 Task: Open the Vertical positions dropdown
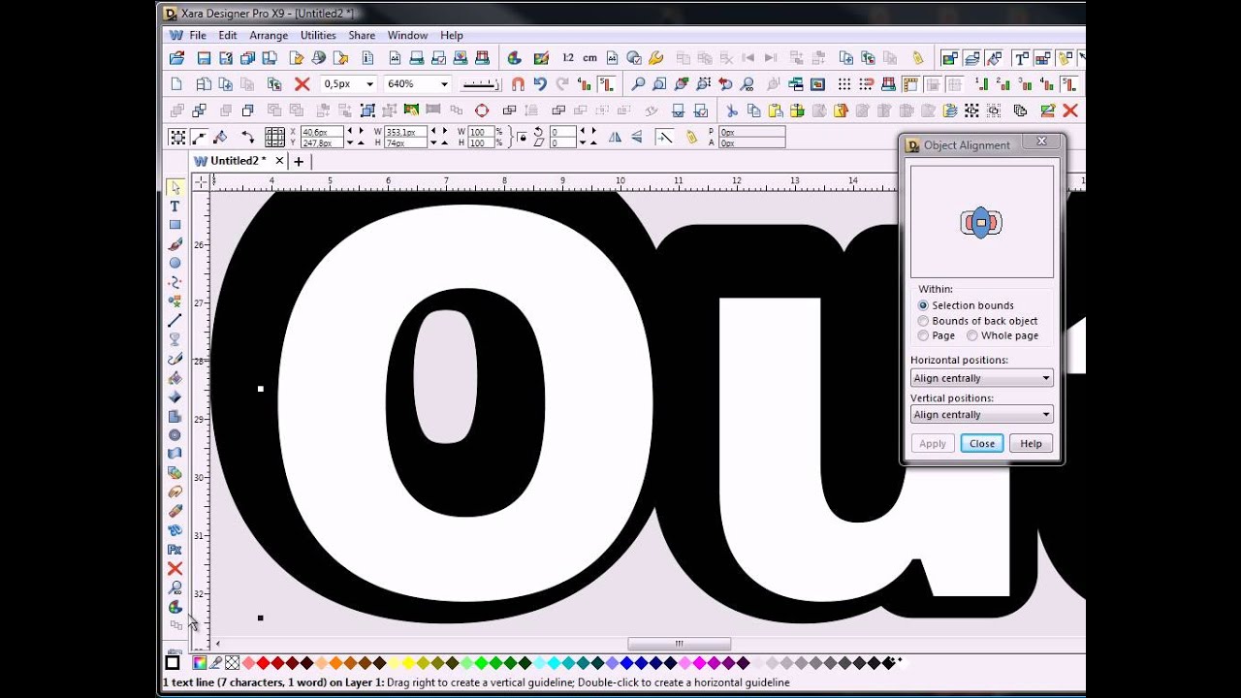pyautogui.click(x=981, y=415)
